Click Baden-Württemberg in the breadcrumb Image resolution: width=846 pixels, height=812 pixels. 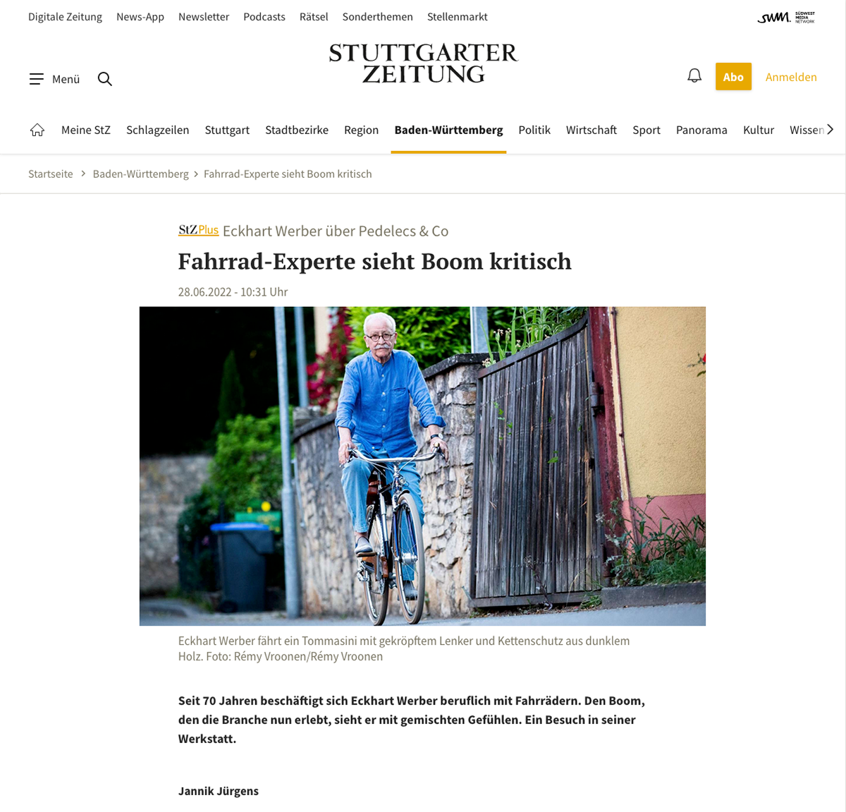[141, 174]
